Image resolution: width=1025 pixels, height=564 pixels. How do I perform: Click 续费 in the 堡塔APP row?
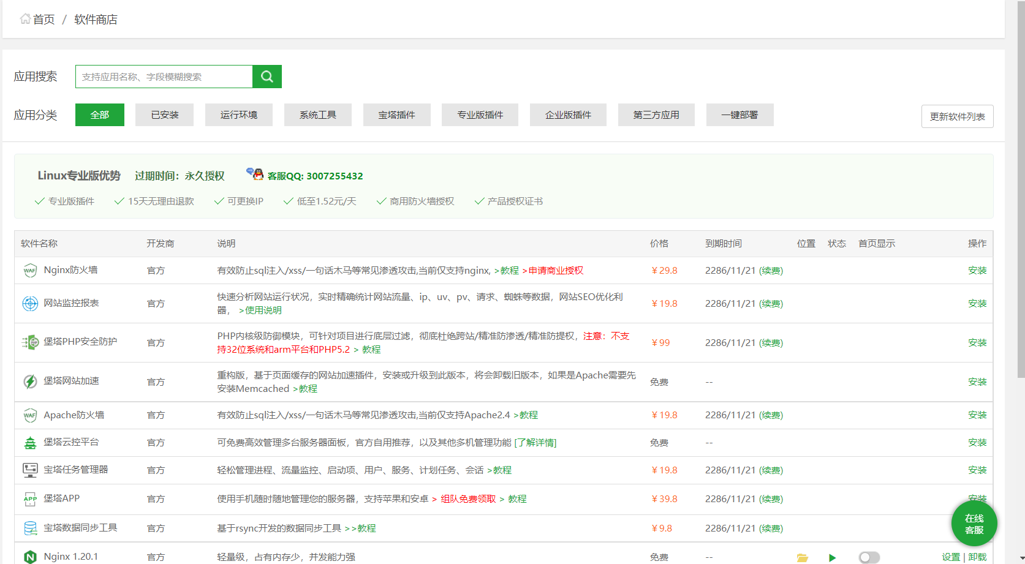click(771, 498)
